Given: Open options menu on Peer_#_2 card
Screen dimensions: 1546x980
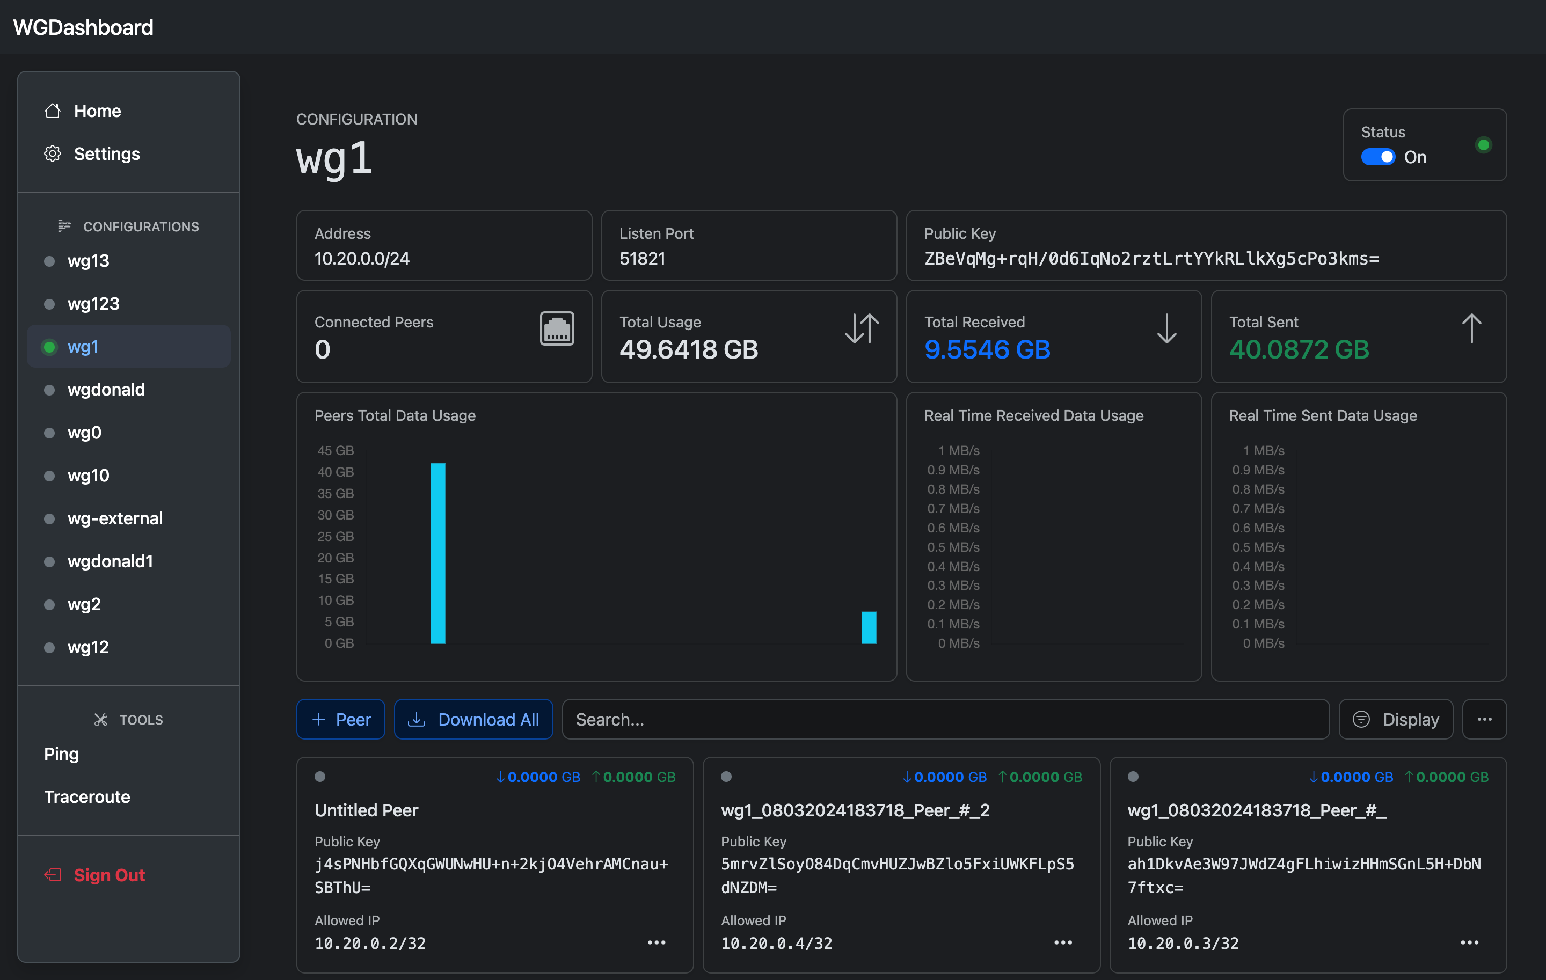Looking at the screenshot, I should 1062,942.
